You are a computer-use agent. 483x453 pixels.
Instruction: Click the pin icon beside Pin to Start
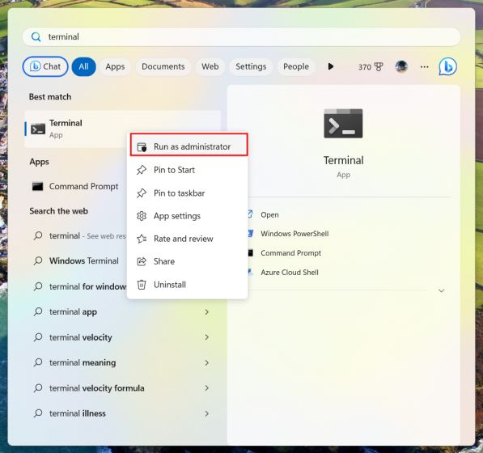(142, 170)
